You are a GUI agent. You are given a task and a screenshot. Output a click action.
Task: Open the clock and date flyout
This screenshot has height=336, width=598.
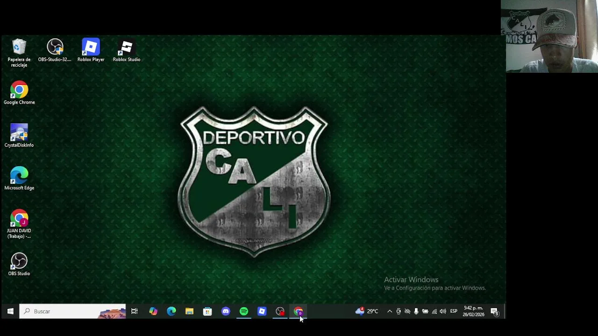(x=473, y=311)
